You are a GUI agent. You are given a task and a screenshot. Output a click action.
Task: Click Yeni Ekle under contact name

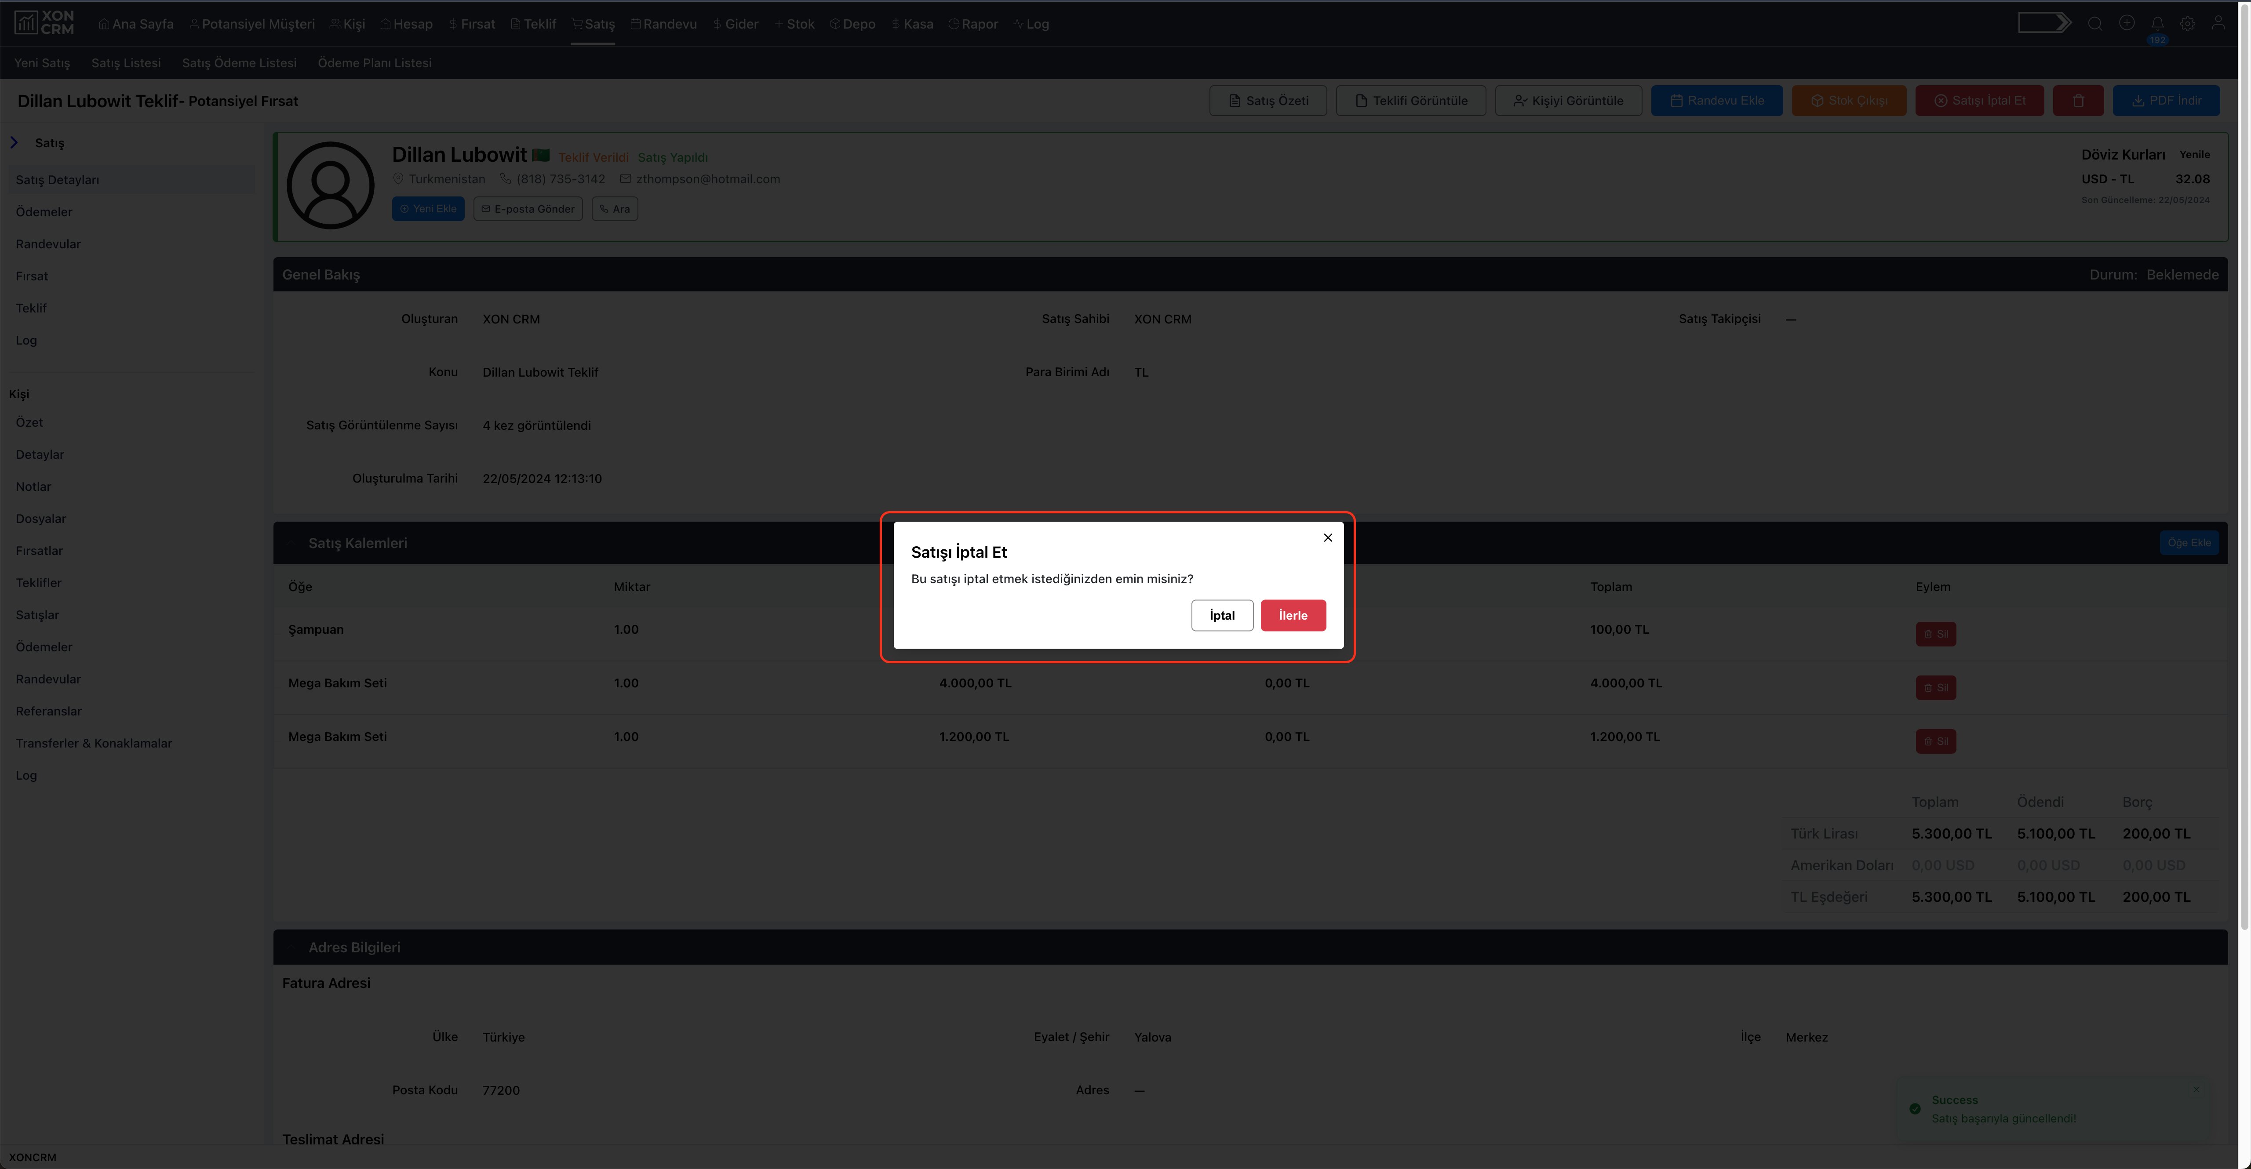pyautogui.click(x=427, y=209)
